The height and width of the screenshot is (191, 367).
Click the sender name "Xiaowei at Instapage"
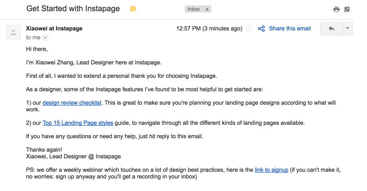click(x=54, y=29)
